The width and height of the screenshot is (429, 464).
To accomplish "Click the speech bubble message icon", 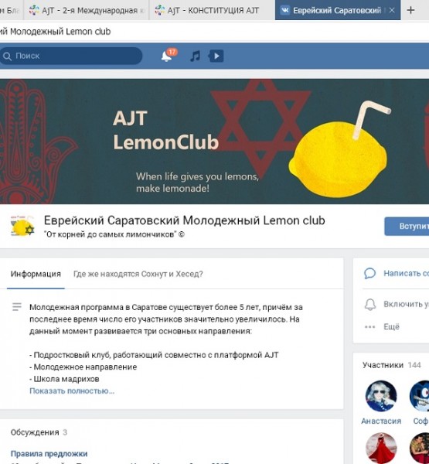I will click(x=369, y=274).
